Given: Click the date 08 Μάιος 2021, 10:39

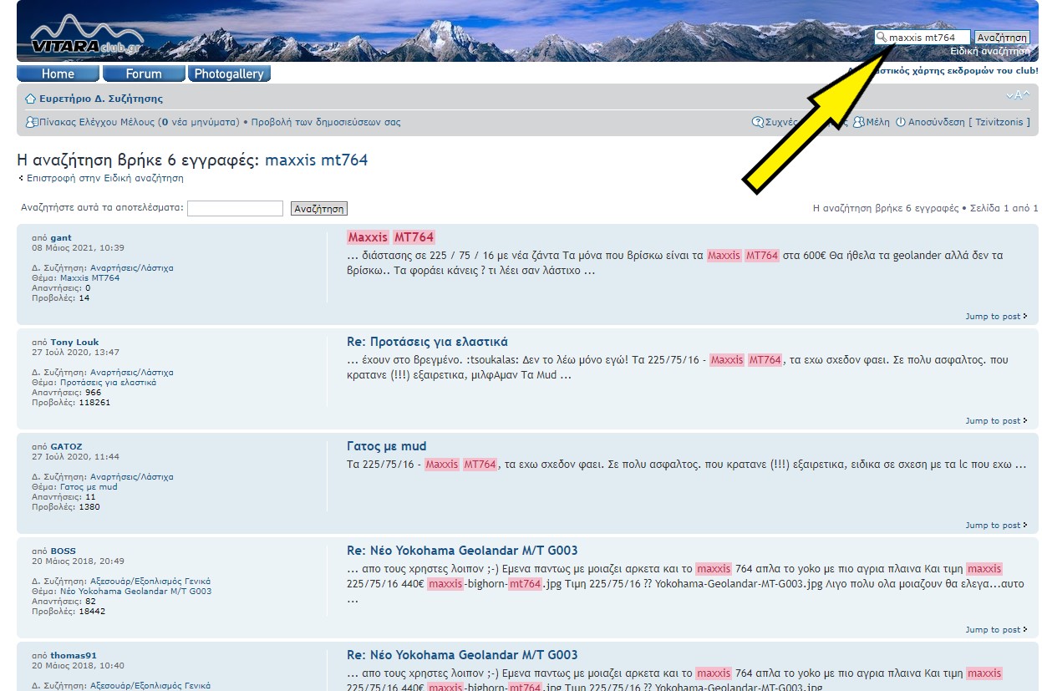Looking at the screenshot, I should click(78, 248).
